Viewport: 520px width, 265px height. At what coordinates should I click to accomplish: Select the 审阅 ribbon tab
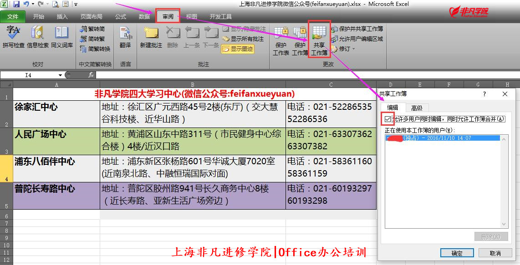(x=168, y=16)
